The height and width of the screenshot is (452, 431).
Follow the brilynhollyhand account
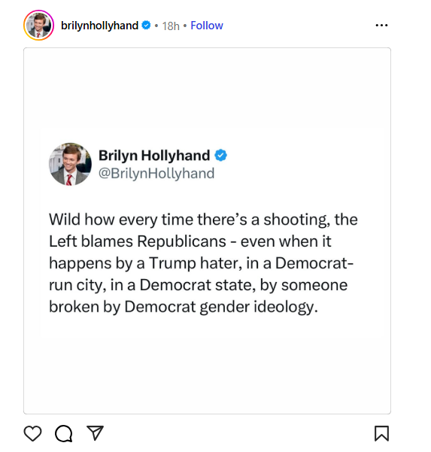coord(207,26)
